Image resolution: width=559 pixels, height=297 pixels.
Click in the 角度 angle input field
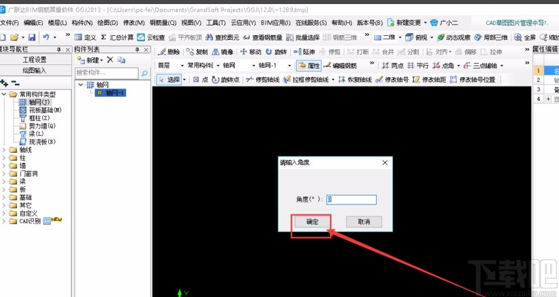pos(352,200)
